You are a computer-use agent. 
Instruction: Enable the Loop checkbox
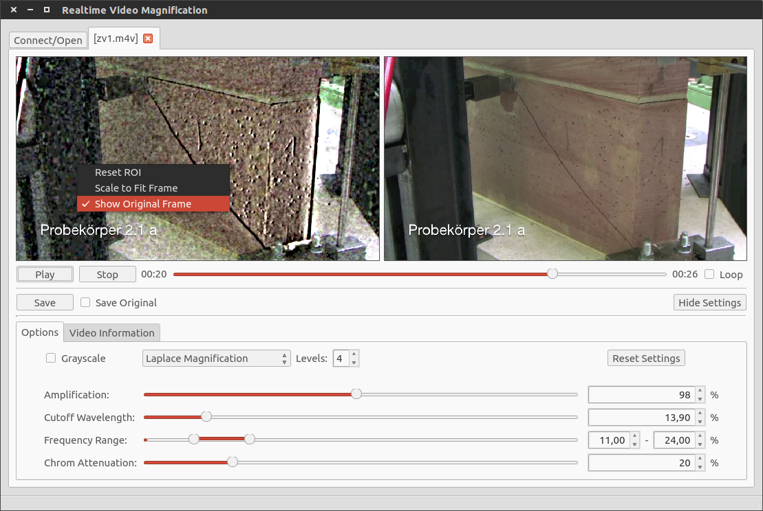click(709, 275)
